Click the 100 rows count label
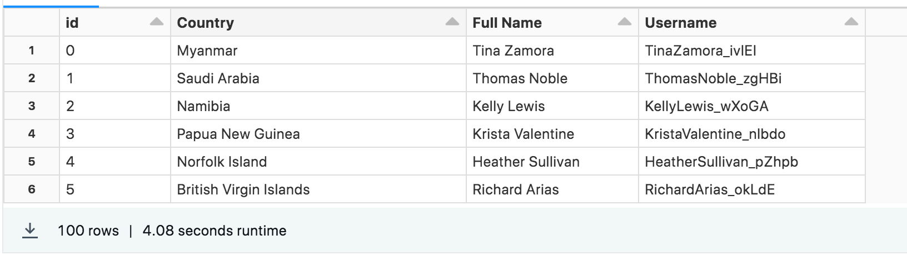 88,231
